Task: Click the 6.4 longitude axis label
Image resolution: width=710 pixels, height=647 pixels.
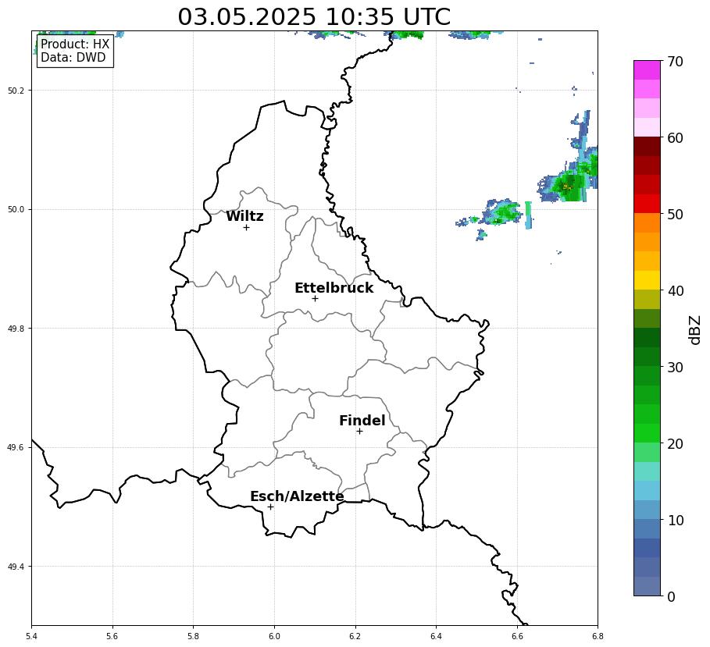Action: [x=436, y=637]
